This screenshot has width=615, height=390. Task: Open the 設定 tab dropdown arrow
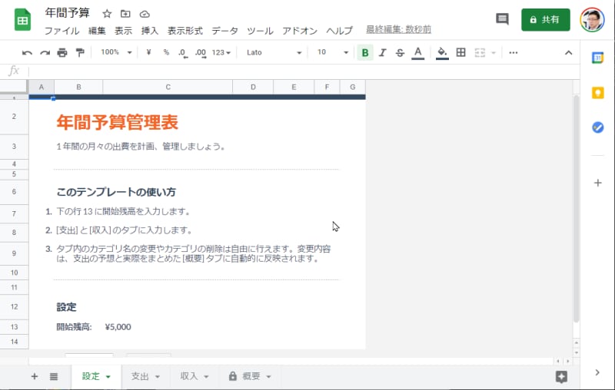[x=108, y=377]
